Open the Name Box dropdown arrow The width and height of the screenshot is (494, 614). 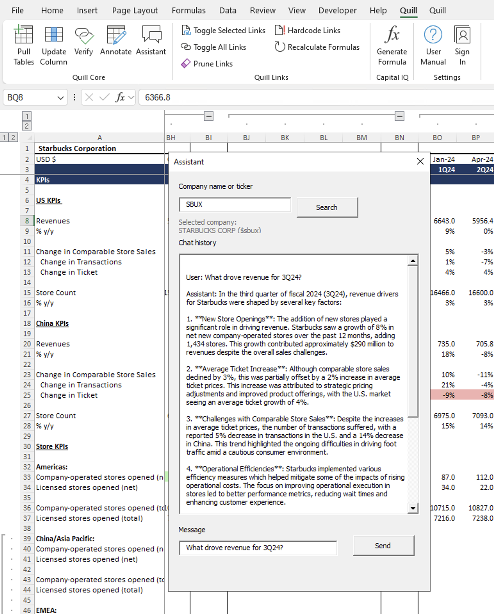[61, 98]
